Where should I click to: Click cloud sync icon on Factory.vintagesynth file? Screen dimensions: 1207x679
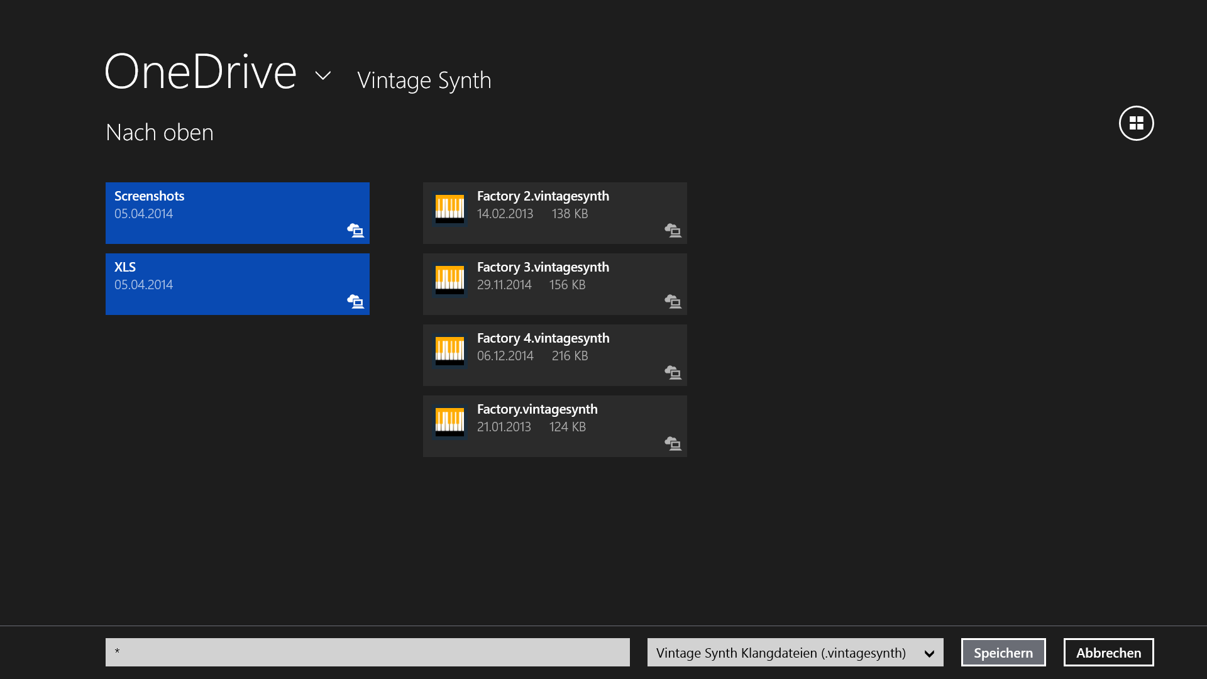pyautogui.click(x=673, y=444)
